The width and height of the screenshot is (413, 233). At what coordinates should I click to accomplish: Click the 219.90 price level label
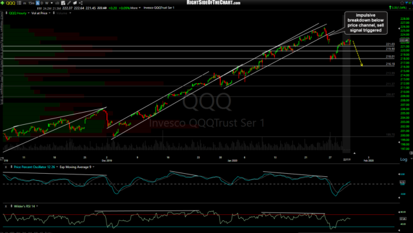pyautogui.click(x=390, y=49)
